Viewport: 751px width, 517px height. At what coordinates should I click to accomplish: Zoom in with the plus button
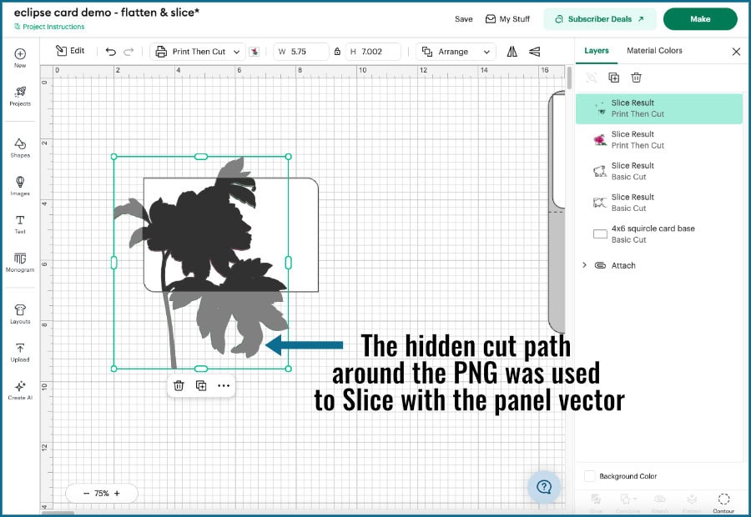point(117,493)
